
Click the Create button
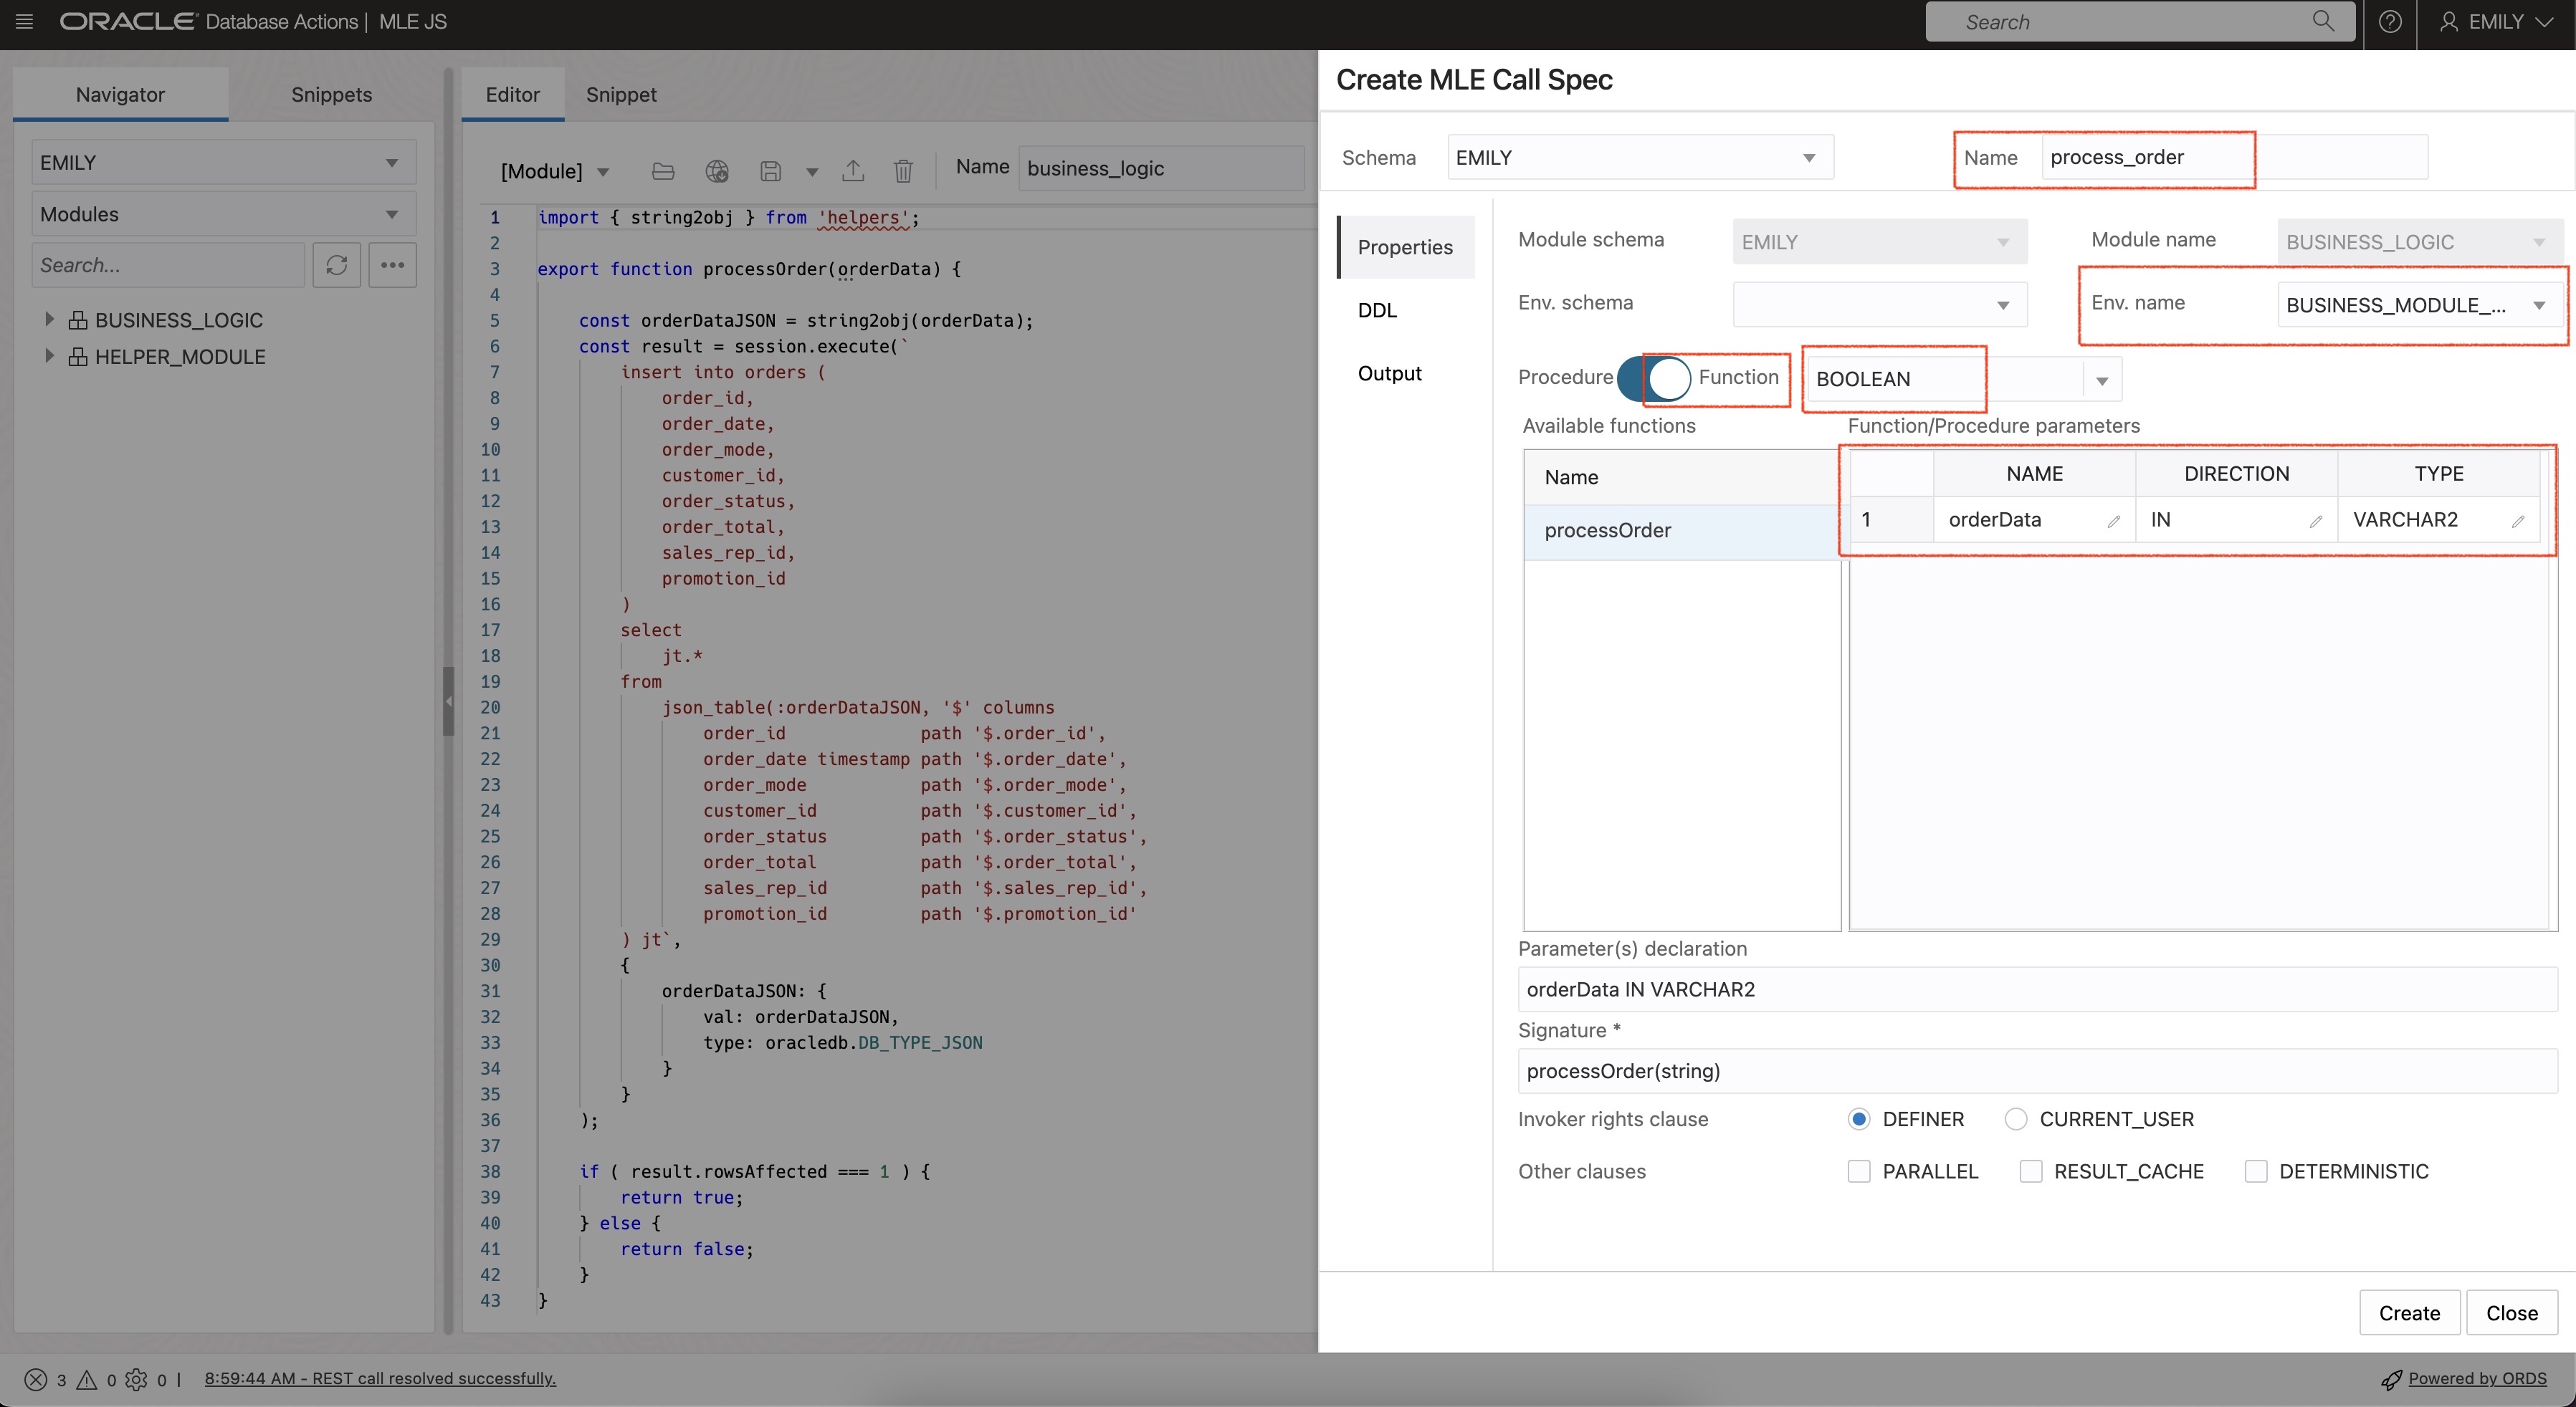click(x=2409, y=1312)
